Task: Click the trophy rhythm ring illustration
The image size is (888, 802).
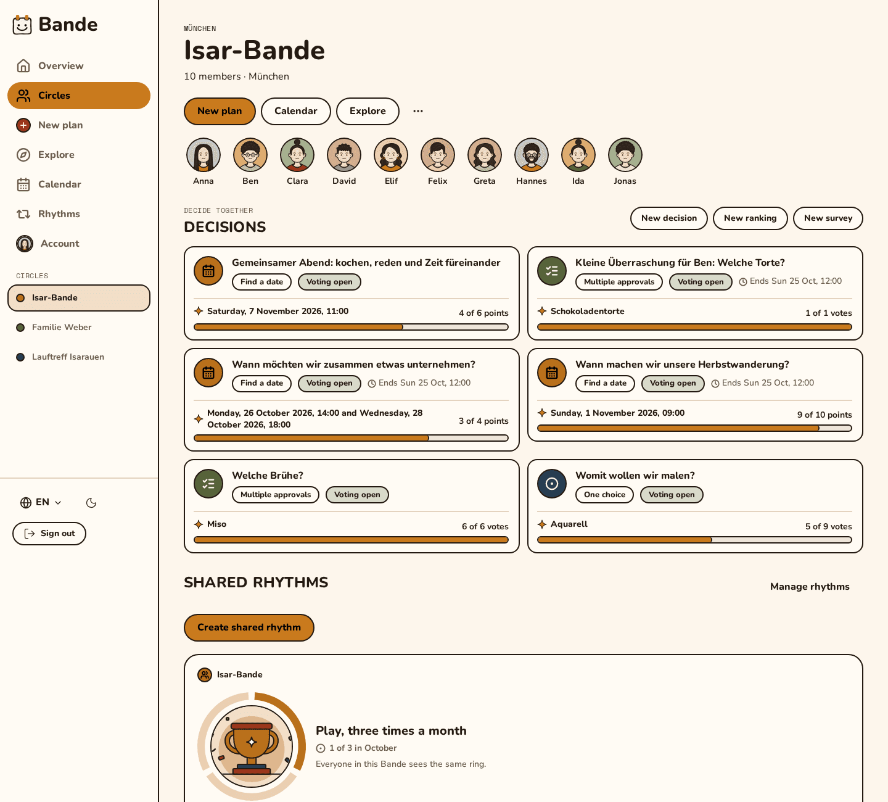Action: (x=252, y=746)
